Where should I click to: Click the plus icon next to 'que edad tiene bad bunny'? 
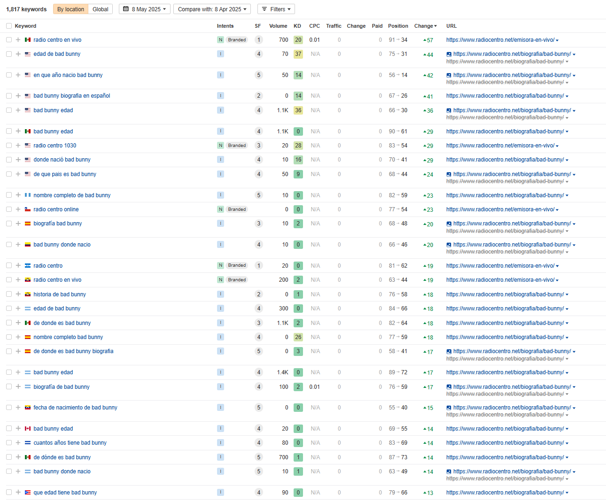tap(18, 493)
